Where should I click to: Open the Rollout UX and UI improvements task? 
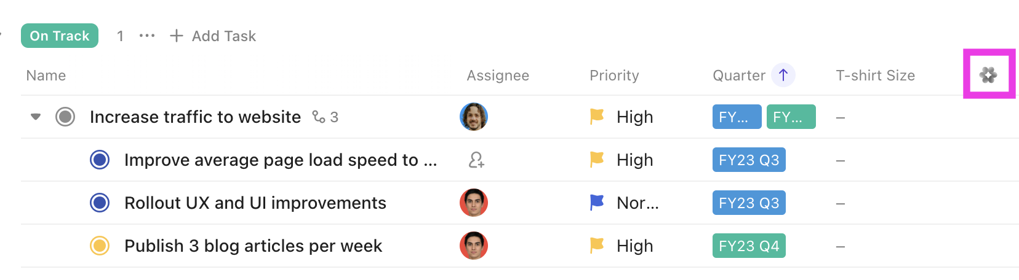(x=255, y=203)
